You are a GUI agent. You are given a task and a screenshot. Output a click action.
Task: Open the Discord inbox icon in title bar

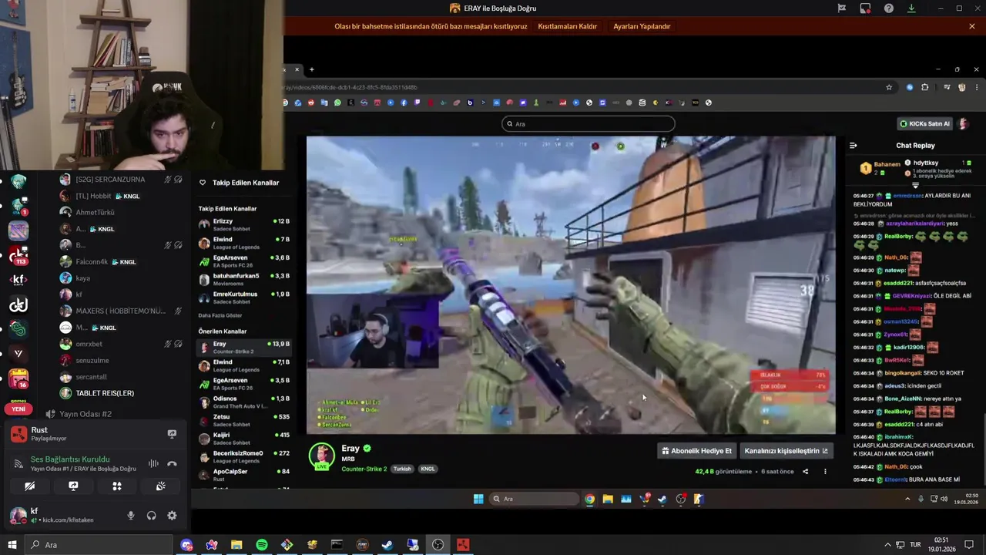(x=865, y=8)
